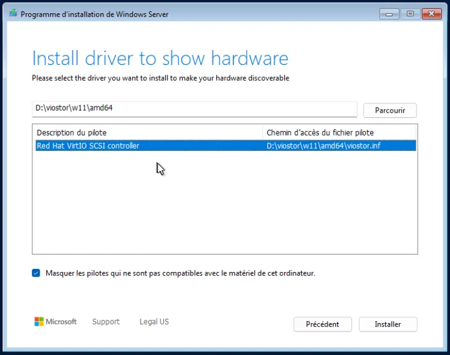Go back with the Précédent button
The image size is (450, 355).
coord(323,324)
